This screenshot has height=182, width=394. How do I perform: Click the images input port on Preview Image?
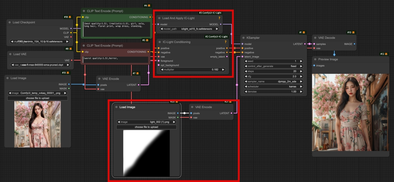(x=315, y=65)
